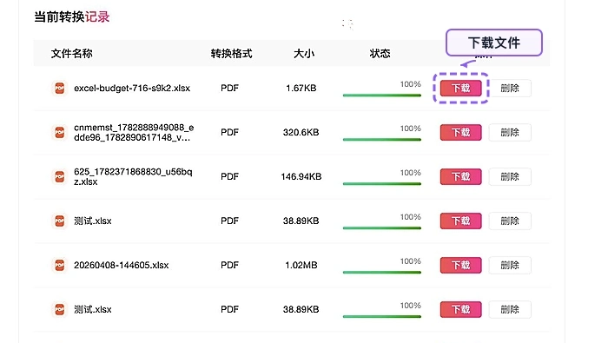608x343 pixels.
Task: Click the progress bar of excel-budget-716-s9k2.xlsx
Action: click(x=382, y=96)
